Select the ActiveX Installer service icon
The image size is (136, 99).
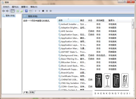tap(60, 24)
